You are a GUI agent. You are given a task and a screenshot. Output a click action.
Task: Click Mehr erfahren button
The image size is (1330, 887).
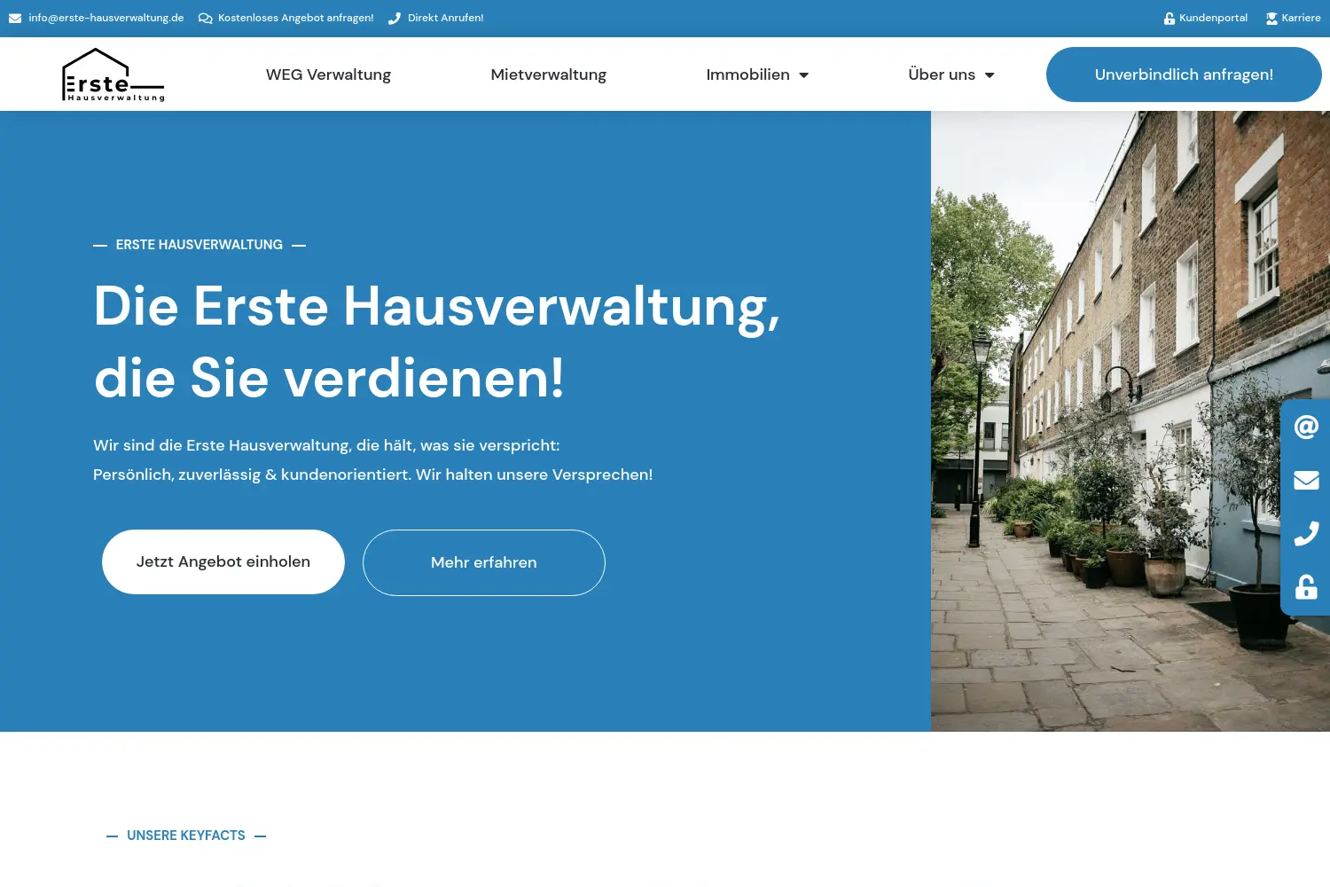click(484, 562)
